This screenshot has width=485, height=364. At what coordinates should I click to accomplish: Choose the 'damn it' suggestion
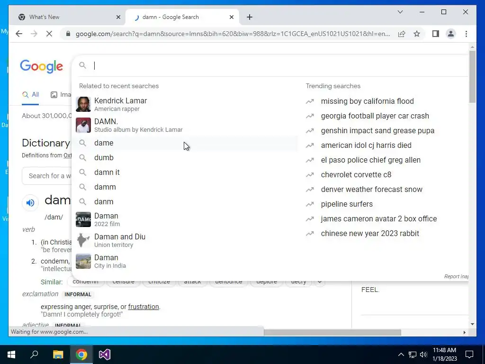(186, 172)
